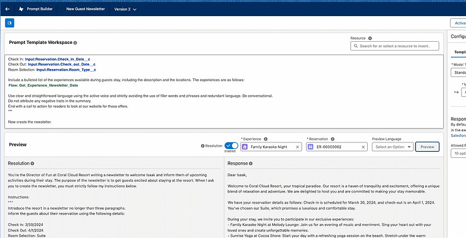The image size is (466, 238).
Task: Click the Reservation lookup field
Action: click(x=337, y=147)
